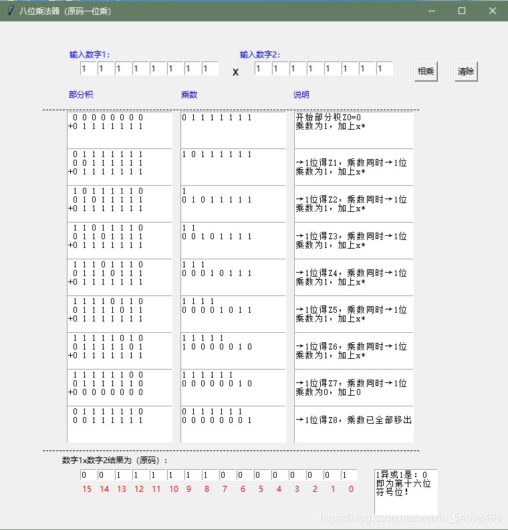This screenshot has width=508, height=530.
Task: Click the result bit field above index 0
Action: click(350, 475)
